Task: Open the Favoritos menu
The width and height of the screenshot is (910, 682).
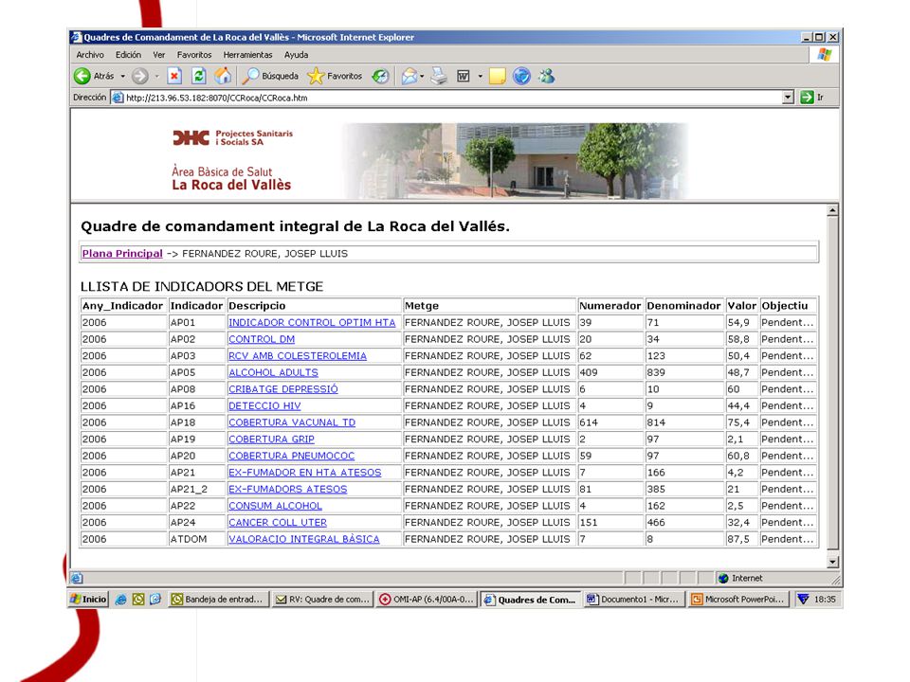Action: coord(194,55)
